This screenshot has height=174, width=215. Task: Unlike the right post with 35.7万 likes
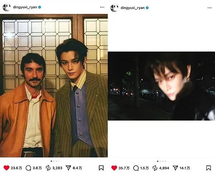coord(114,168)
